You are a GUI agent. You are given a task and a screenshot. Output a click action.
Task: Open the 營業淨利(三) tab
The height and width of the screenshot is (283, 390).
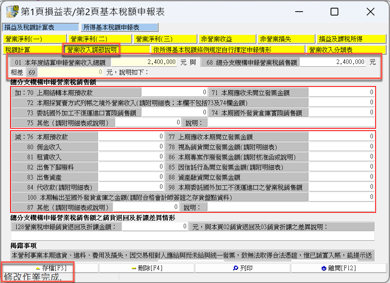point(165,39)
